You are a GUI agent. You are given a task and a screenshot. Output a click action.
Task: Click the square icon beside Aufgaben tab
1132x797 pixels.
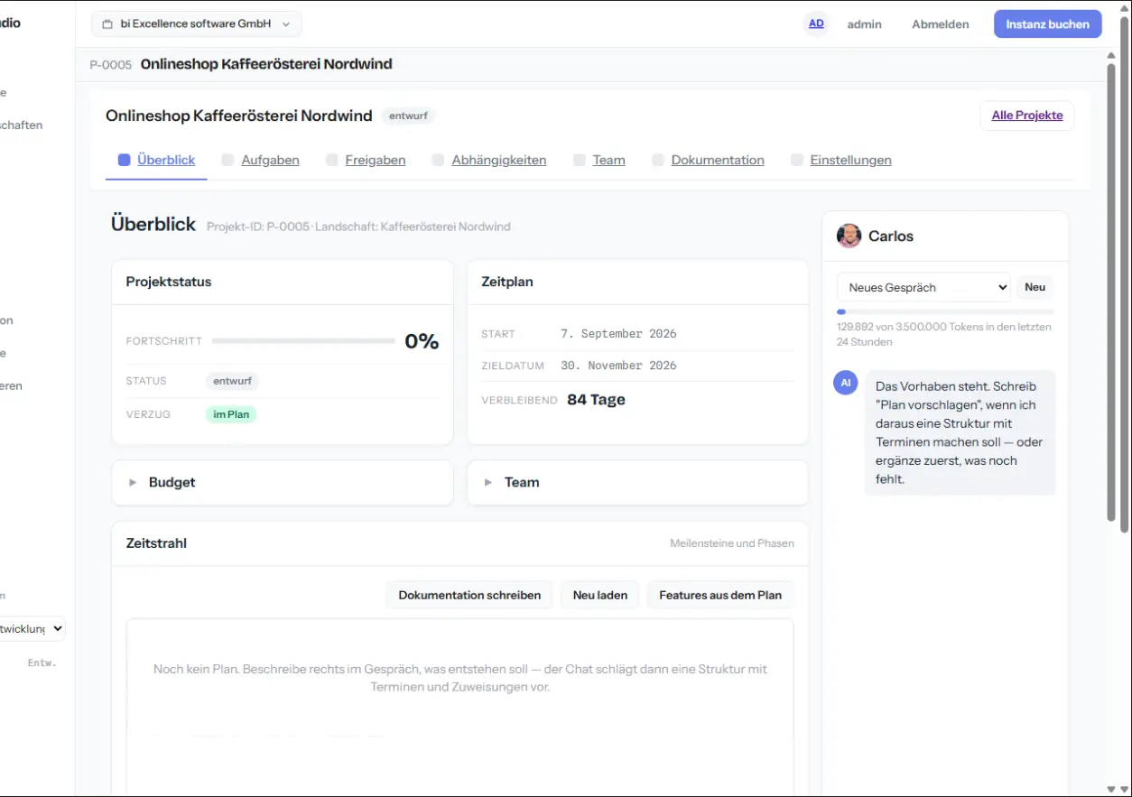228,160
